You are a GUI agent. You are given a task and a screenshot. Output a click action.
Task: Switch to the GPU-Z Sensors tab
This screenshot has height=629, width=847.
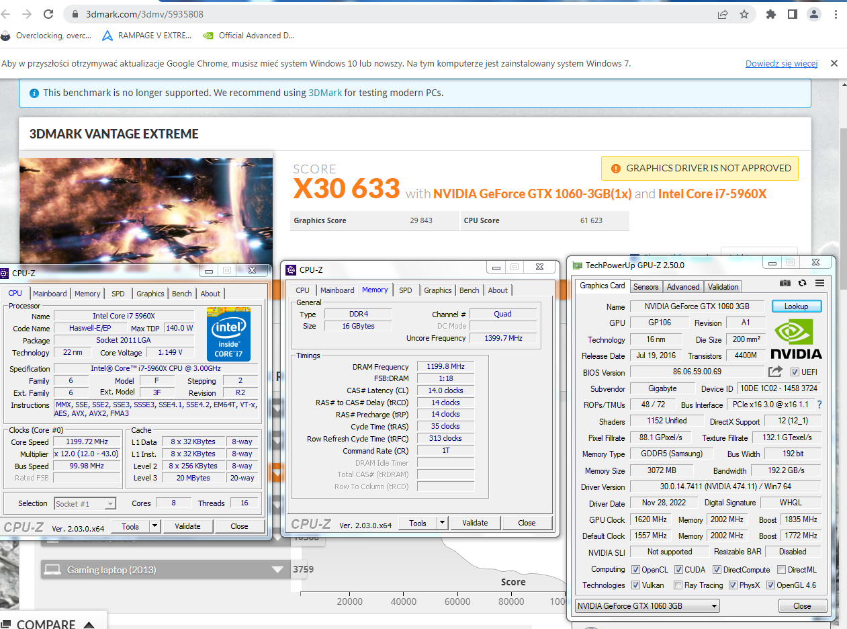pos(645,287)
